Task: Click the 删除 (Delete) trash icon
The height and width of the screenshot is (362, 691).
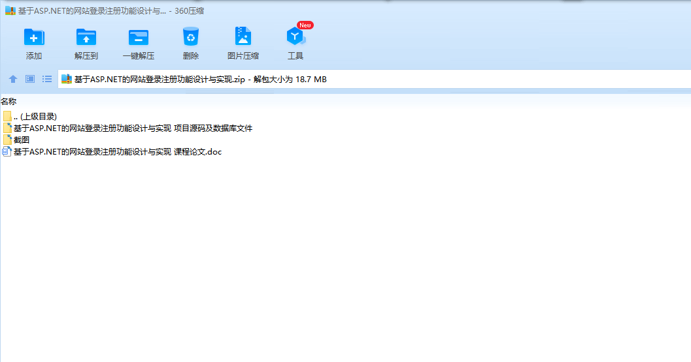Action: coord(191,37)
